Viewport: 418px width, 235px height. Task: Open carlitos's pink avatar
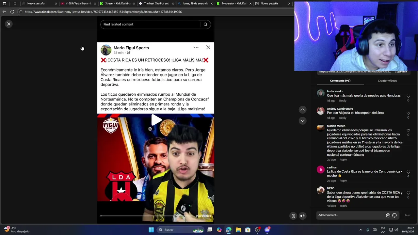coord(321,169)
